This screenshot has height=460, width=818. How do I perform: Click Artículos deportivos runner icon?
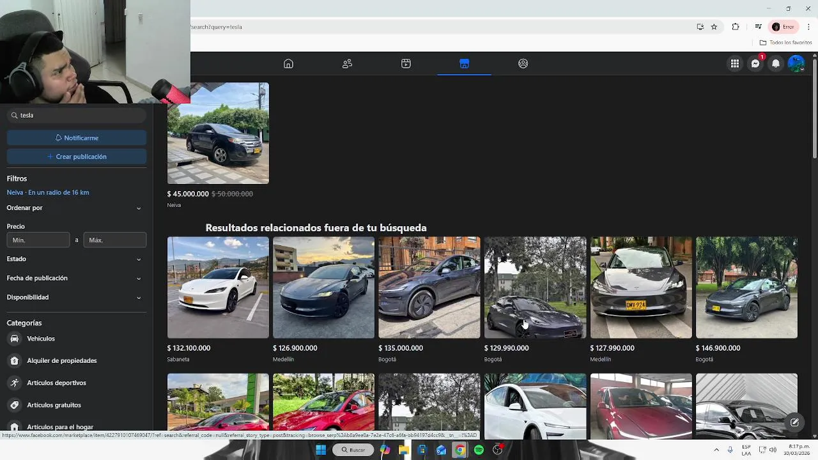(15, 383)
